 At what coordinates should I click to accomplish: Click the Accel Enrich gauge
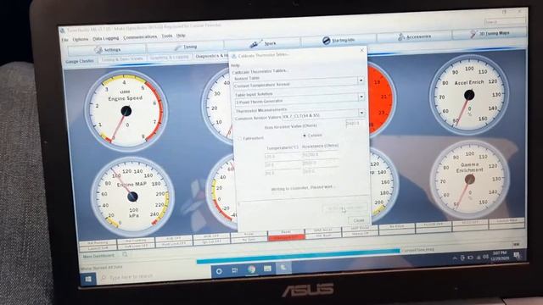tap(469, 94)
